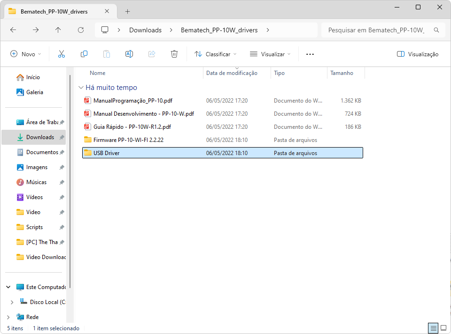Image resolution: width=451 pixels, height=334 pixels.
Task: Click the 1 item selecionado status text
Action: 56,328
